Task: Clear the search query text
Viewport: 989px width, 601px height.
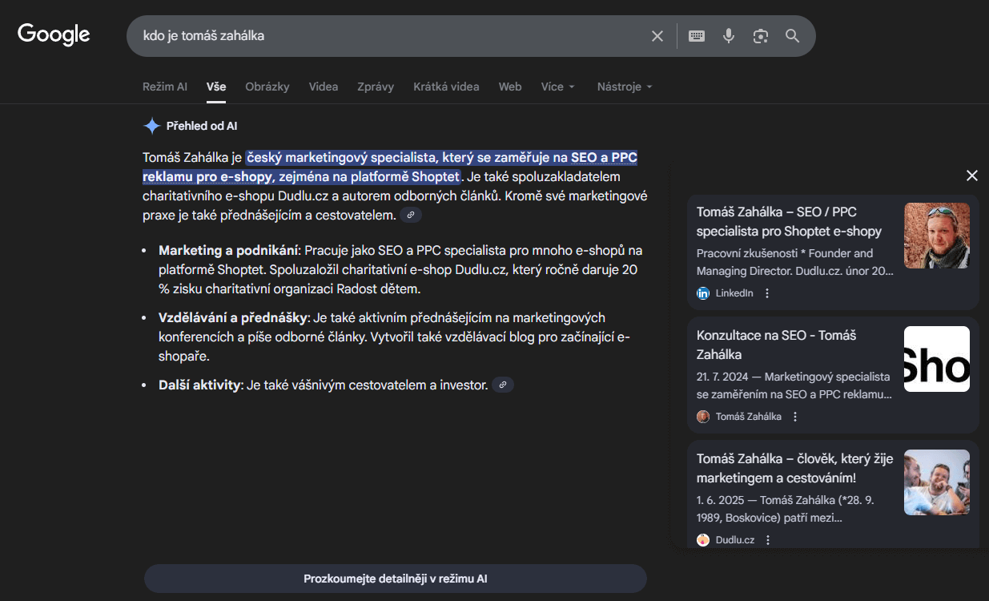Action: coord(657,36)
